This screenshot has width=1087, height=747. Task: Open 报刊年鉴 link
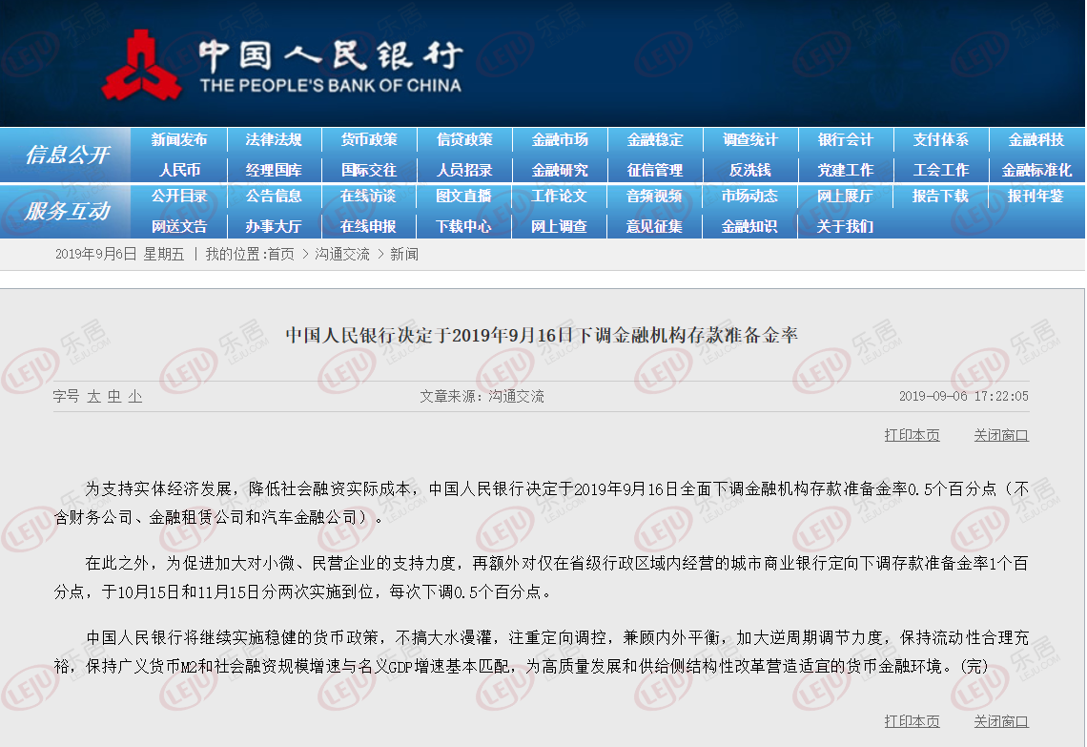pos(1036,197)
